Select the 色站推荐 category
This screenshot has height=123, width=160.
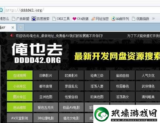click(20, 107)
